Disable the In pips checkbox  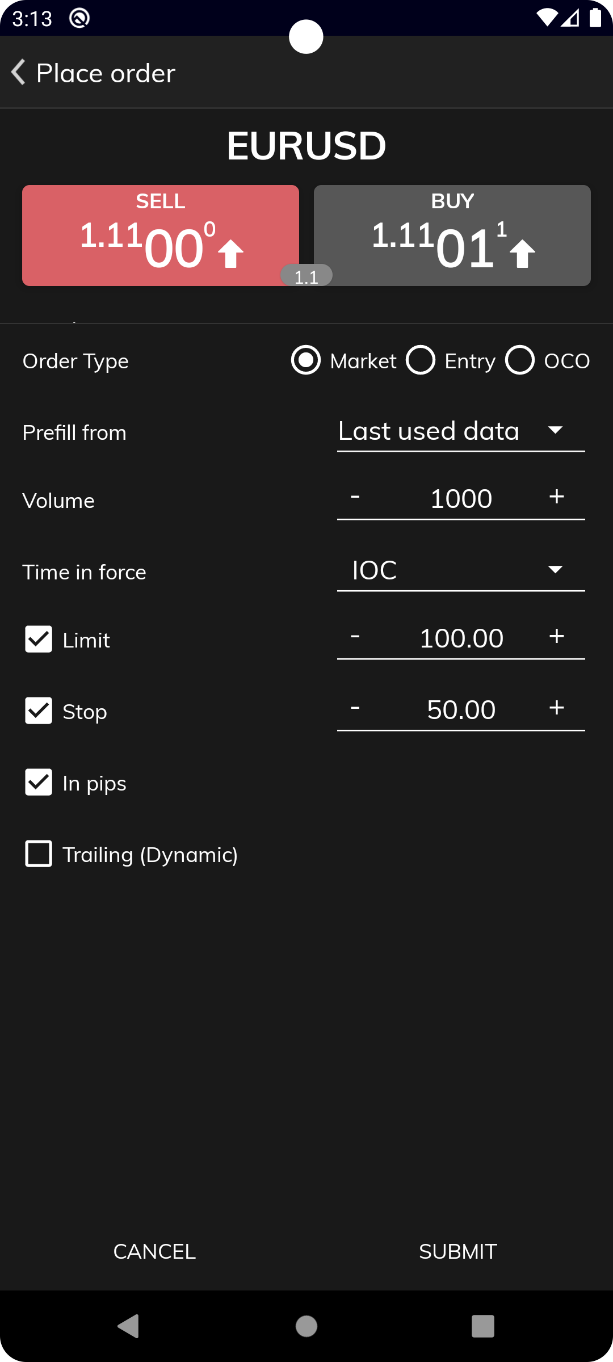click(x=39, y=782)
